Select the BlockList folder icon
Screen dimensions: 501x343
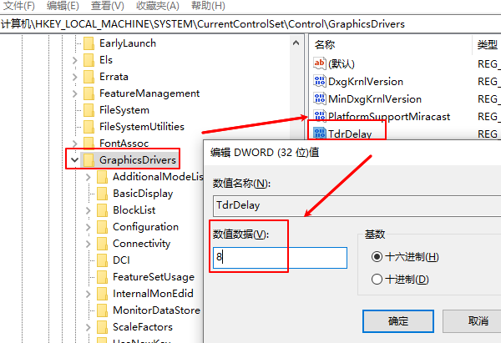click(x=102, y=210)
